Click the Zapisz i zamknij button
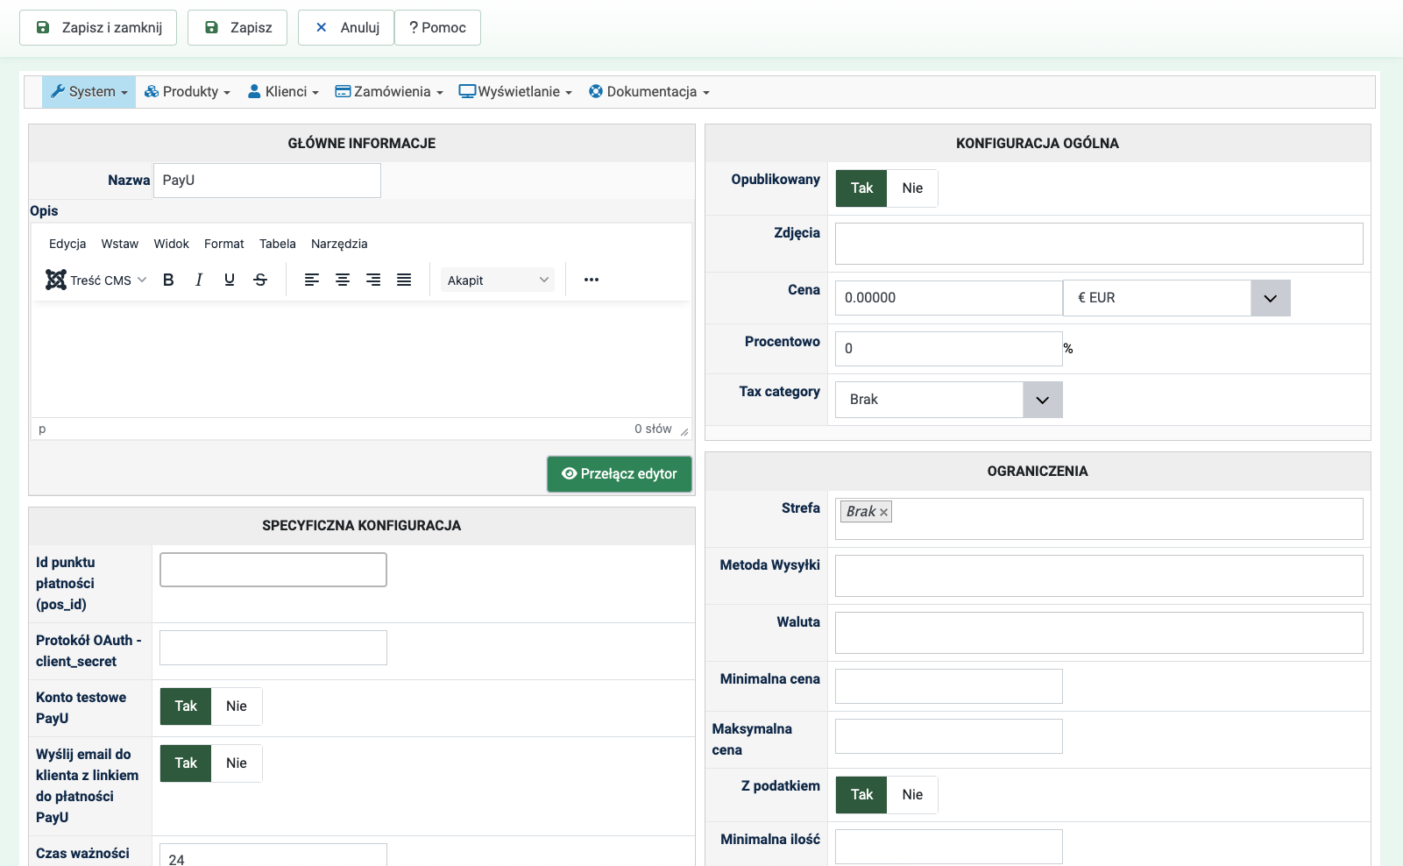Viewport: 1403px width, 866px height. click(98, 28)
